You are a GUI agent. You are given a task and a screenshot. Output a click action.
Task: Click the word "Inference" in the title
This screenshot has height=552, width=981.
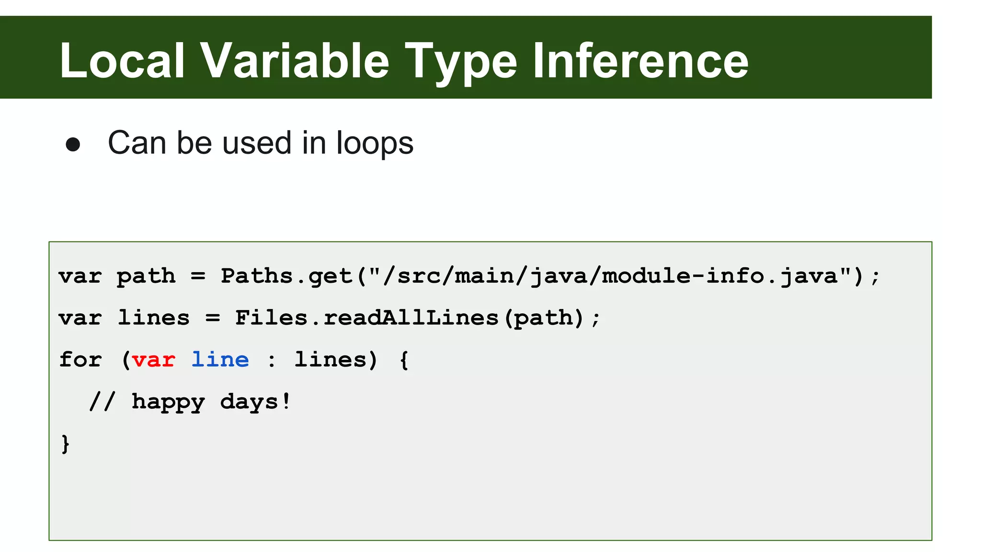(640, 61)
